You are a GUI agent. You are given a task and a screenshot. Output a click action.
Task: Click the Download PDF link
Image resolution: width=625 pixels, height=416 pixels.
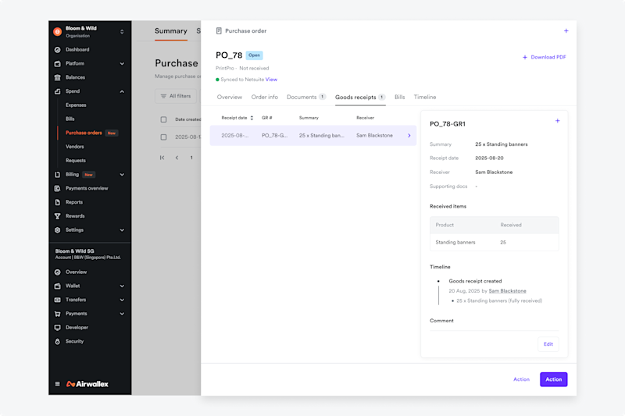(x=544, y=57)
